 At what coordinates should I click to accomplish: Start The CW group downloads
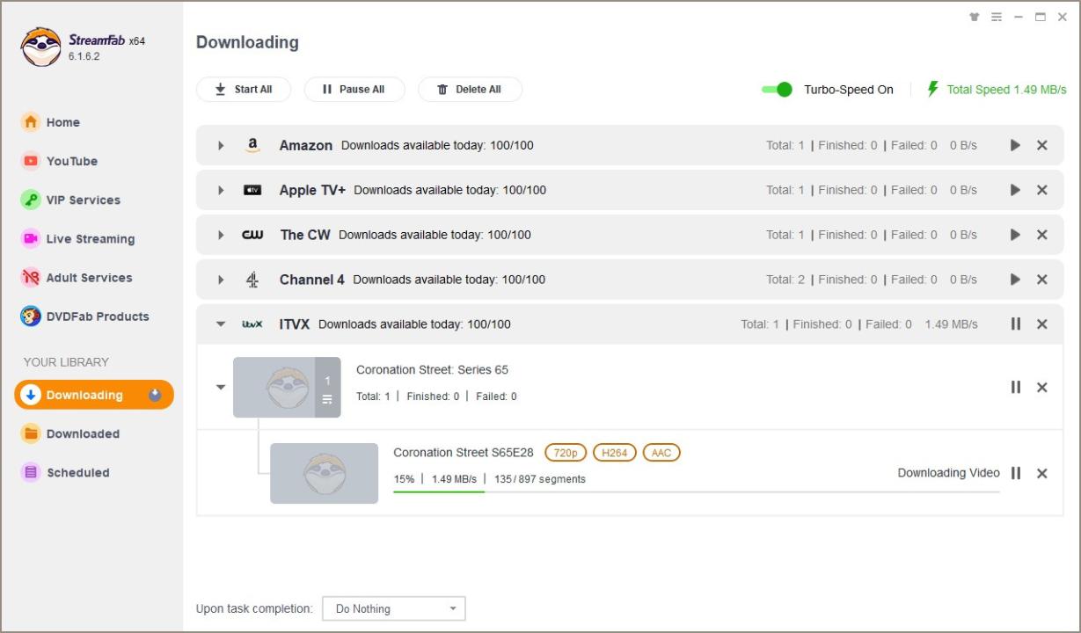click(x=1015, y=235)
